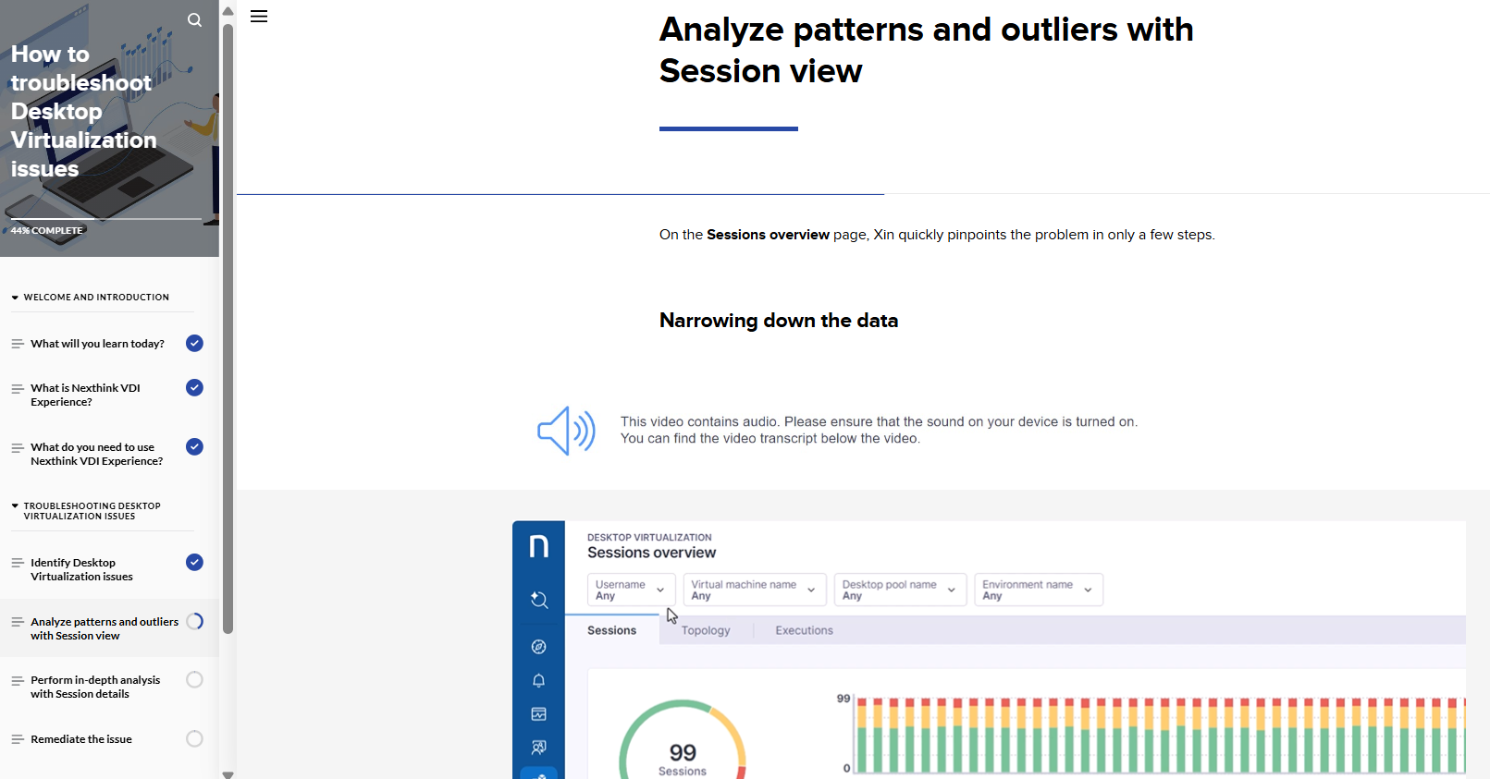Click completion check for What will you learn today
The width and height of the screenshot is (1490, 779).
tap(194, 344)
